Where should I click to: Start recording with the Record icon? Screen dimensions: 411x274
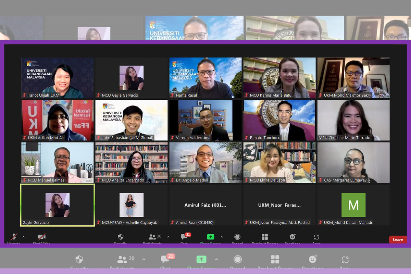coord(237,237)
